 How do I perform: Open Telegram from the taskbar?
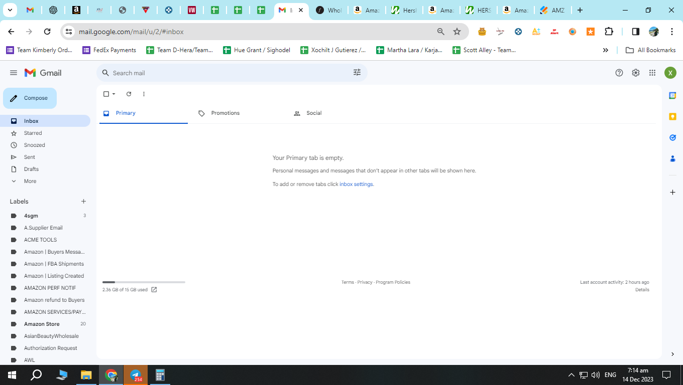click(136, 375)
